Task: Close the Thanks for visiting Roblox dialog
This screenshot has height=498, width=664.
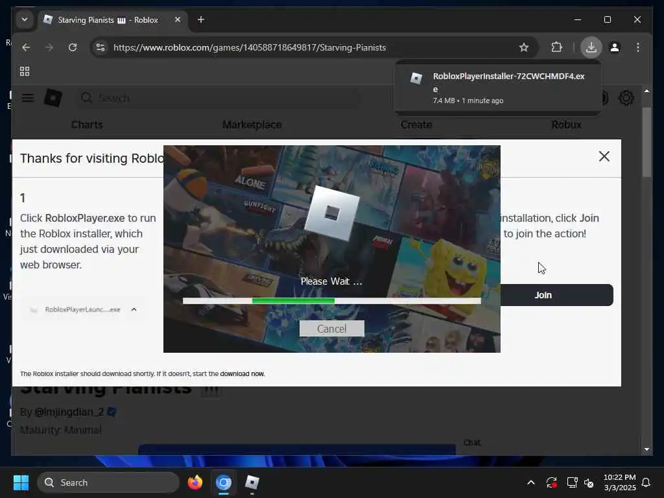Action: (x=604, y=157)
